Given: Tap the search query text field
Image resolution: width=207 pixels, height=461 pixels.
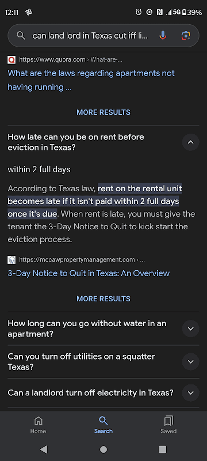Looking at the screenshot, I should coord(90,36).
